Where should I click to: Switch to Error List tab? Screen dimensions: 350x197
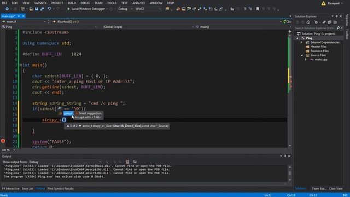pos(27,189)
